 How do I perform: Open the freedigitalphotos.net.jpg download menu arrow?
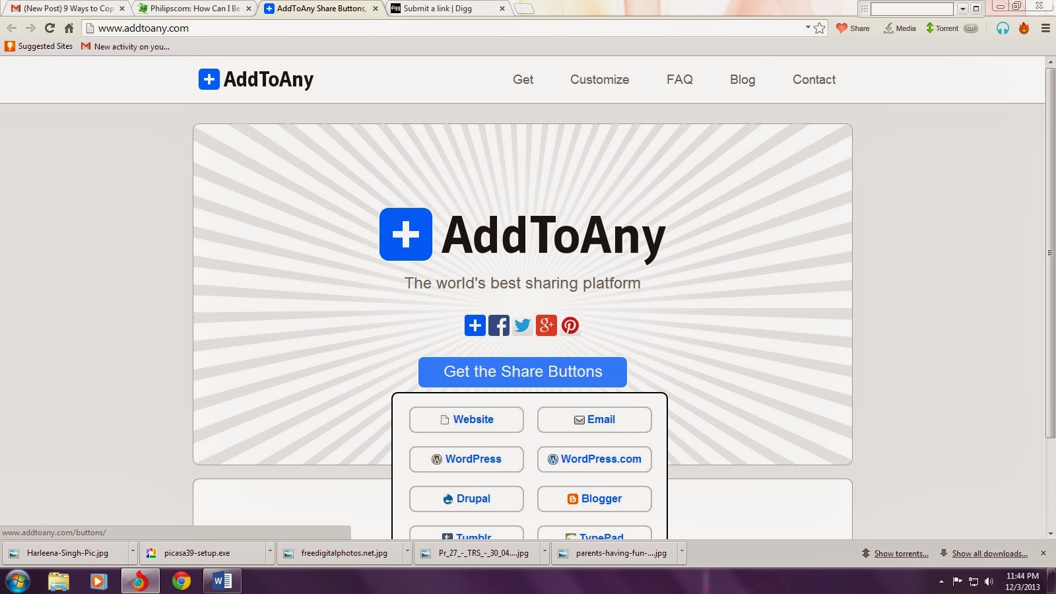(x=407, y=553)
